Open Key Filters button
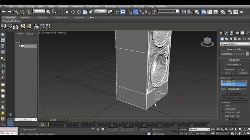 [x=201, y=134]
